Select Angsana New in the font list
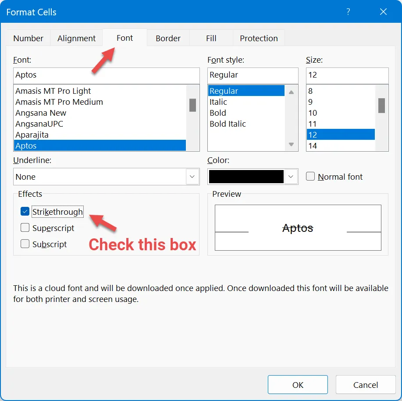 pos(41,113)
